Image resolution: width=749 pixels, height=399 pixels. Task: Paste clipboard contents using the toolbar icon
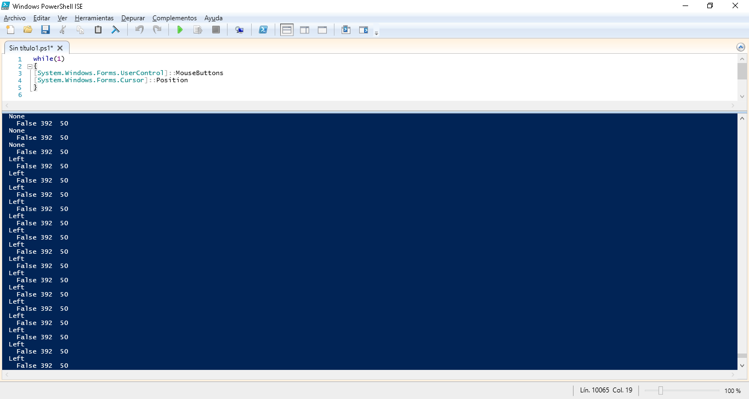98,30
